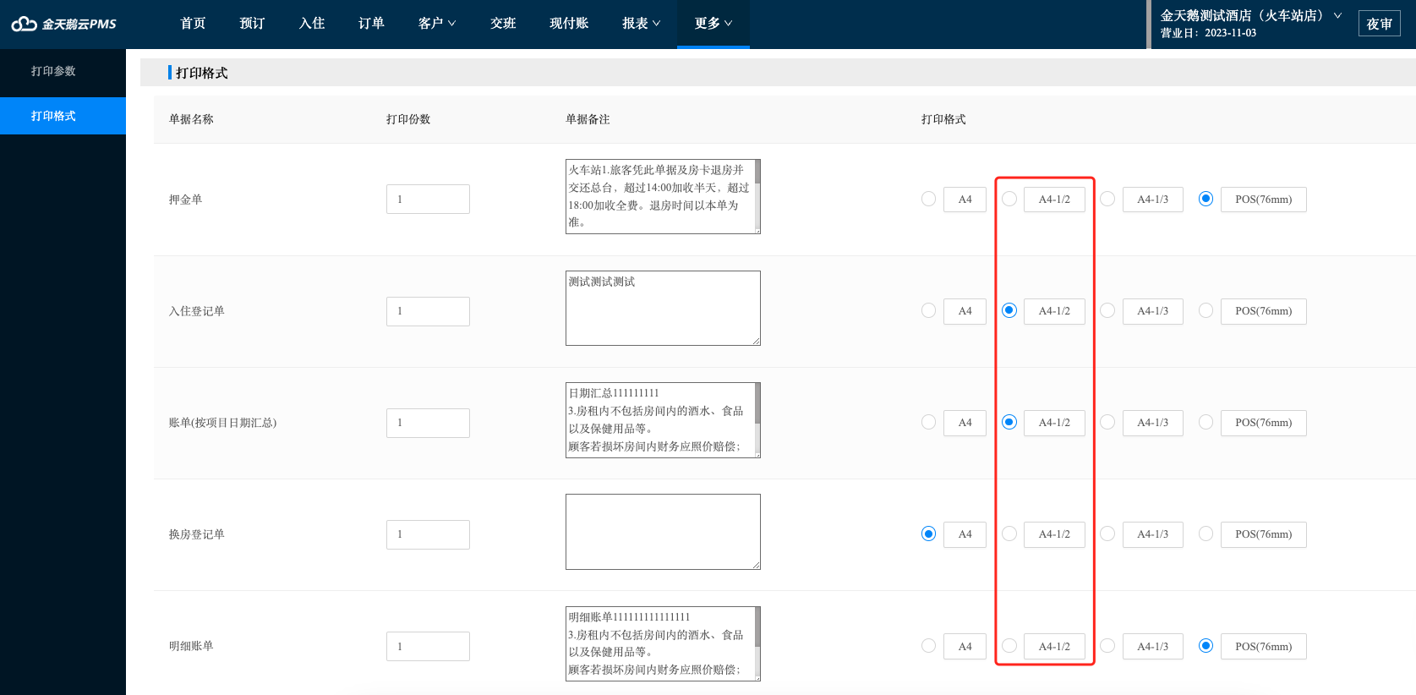The image size is (1416, 695).
Task: Select A4 radio for 入住登记单
Action: point(928,310)
